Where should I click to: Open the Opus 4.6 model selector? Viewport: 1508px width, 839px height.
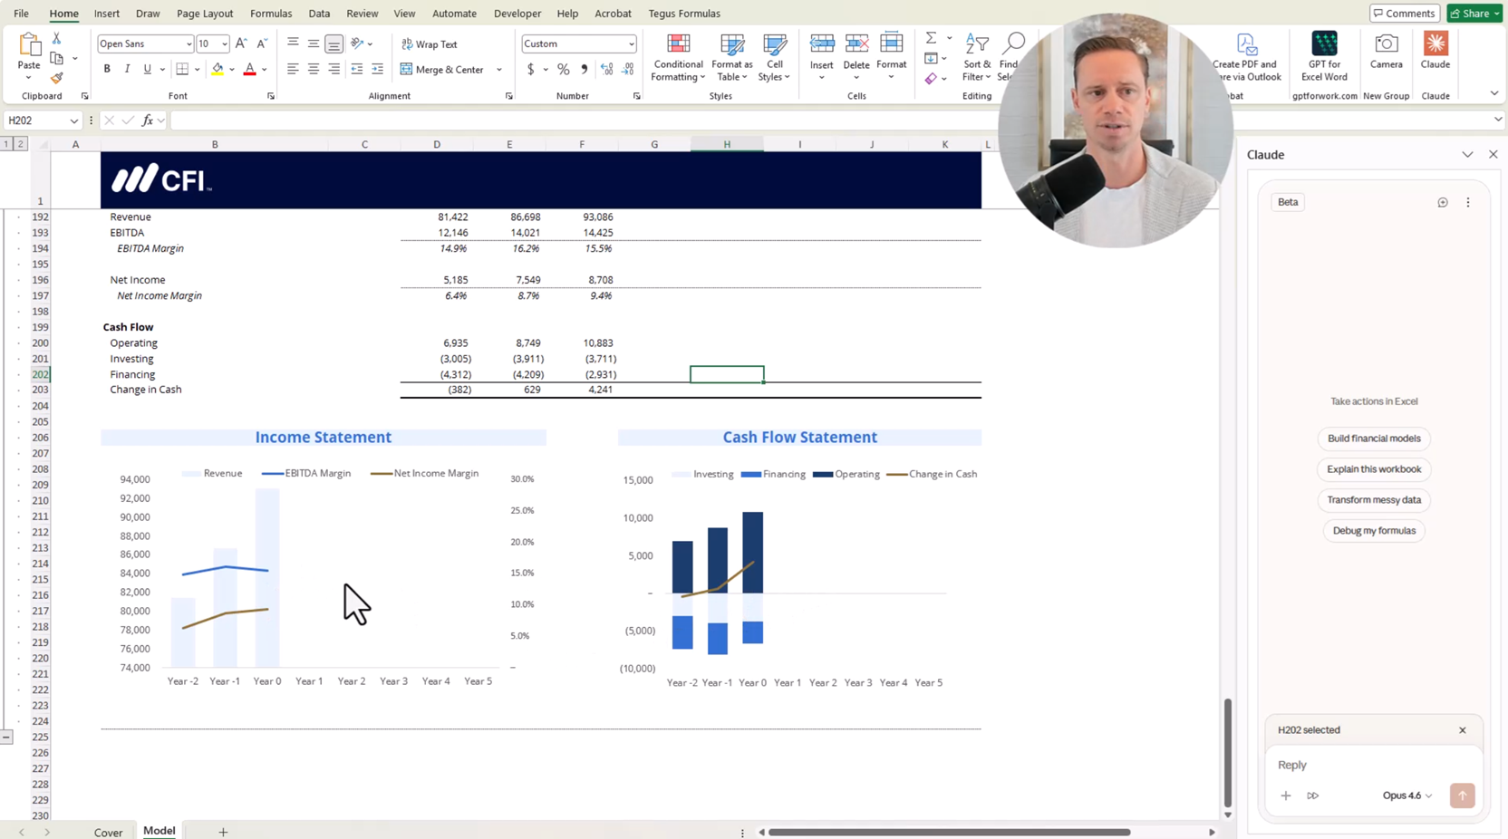coord(1406,796)
